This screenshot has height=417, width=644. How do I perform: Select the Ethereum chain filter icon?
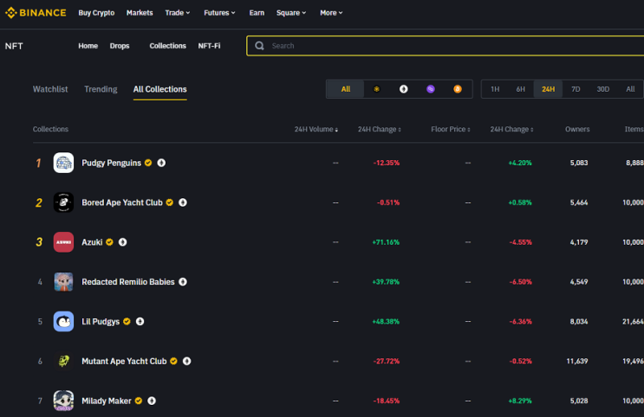coord(403,89)
